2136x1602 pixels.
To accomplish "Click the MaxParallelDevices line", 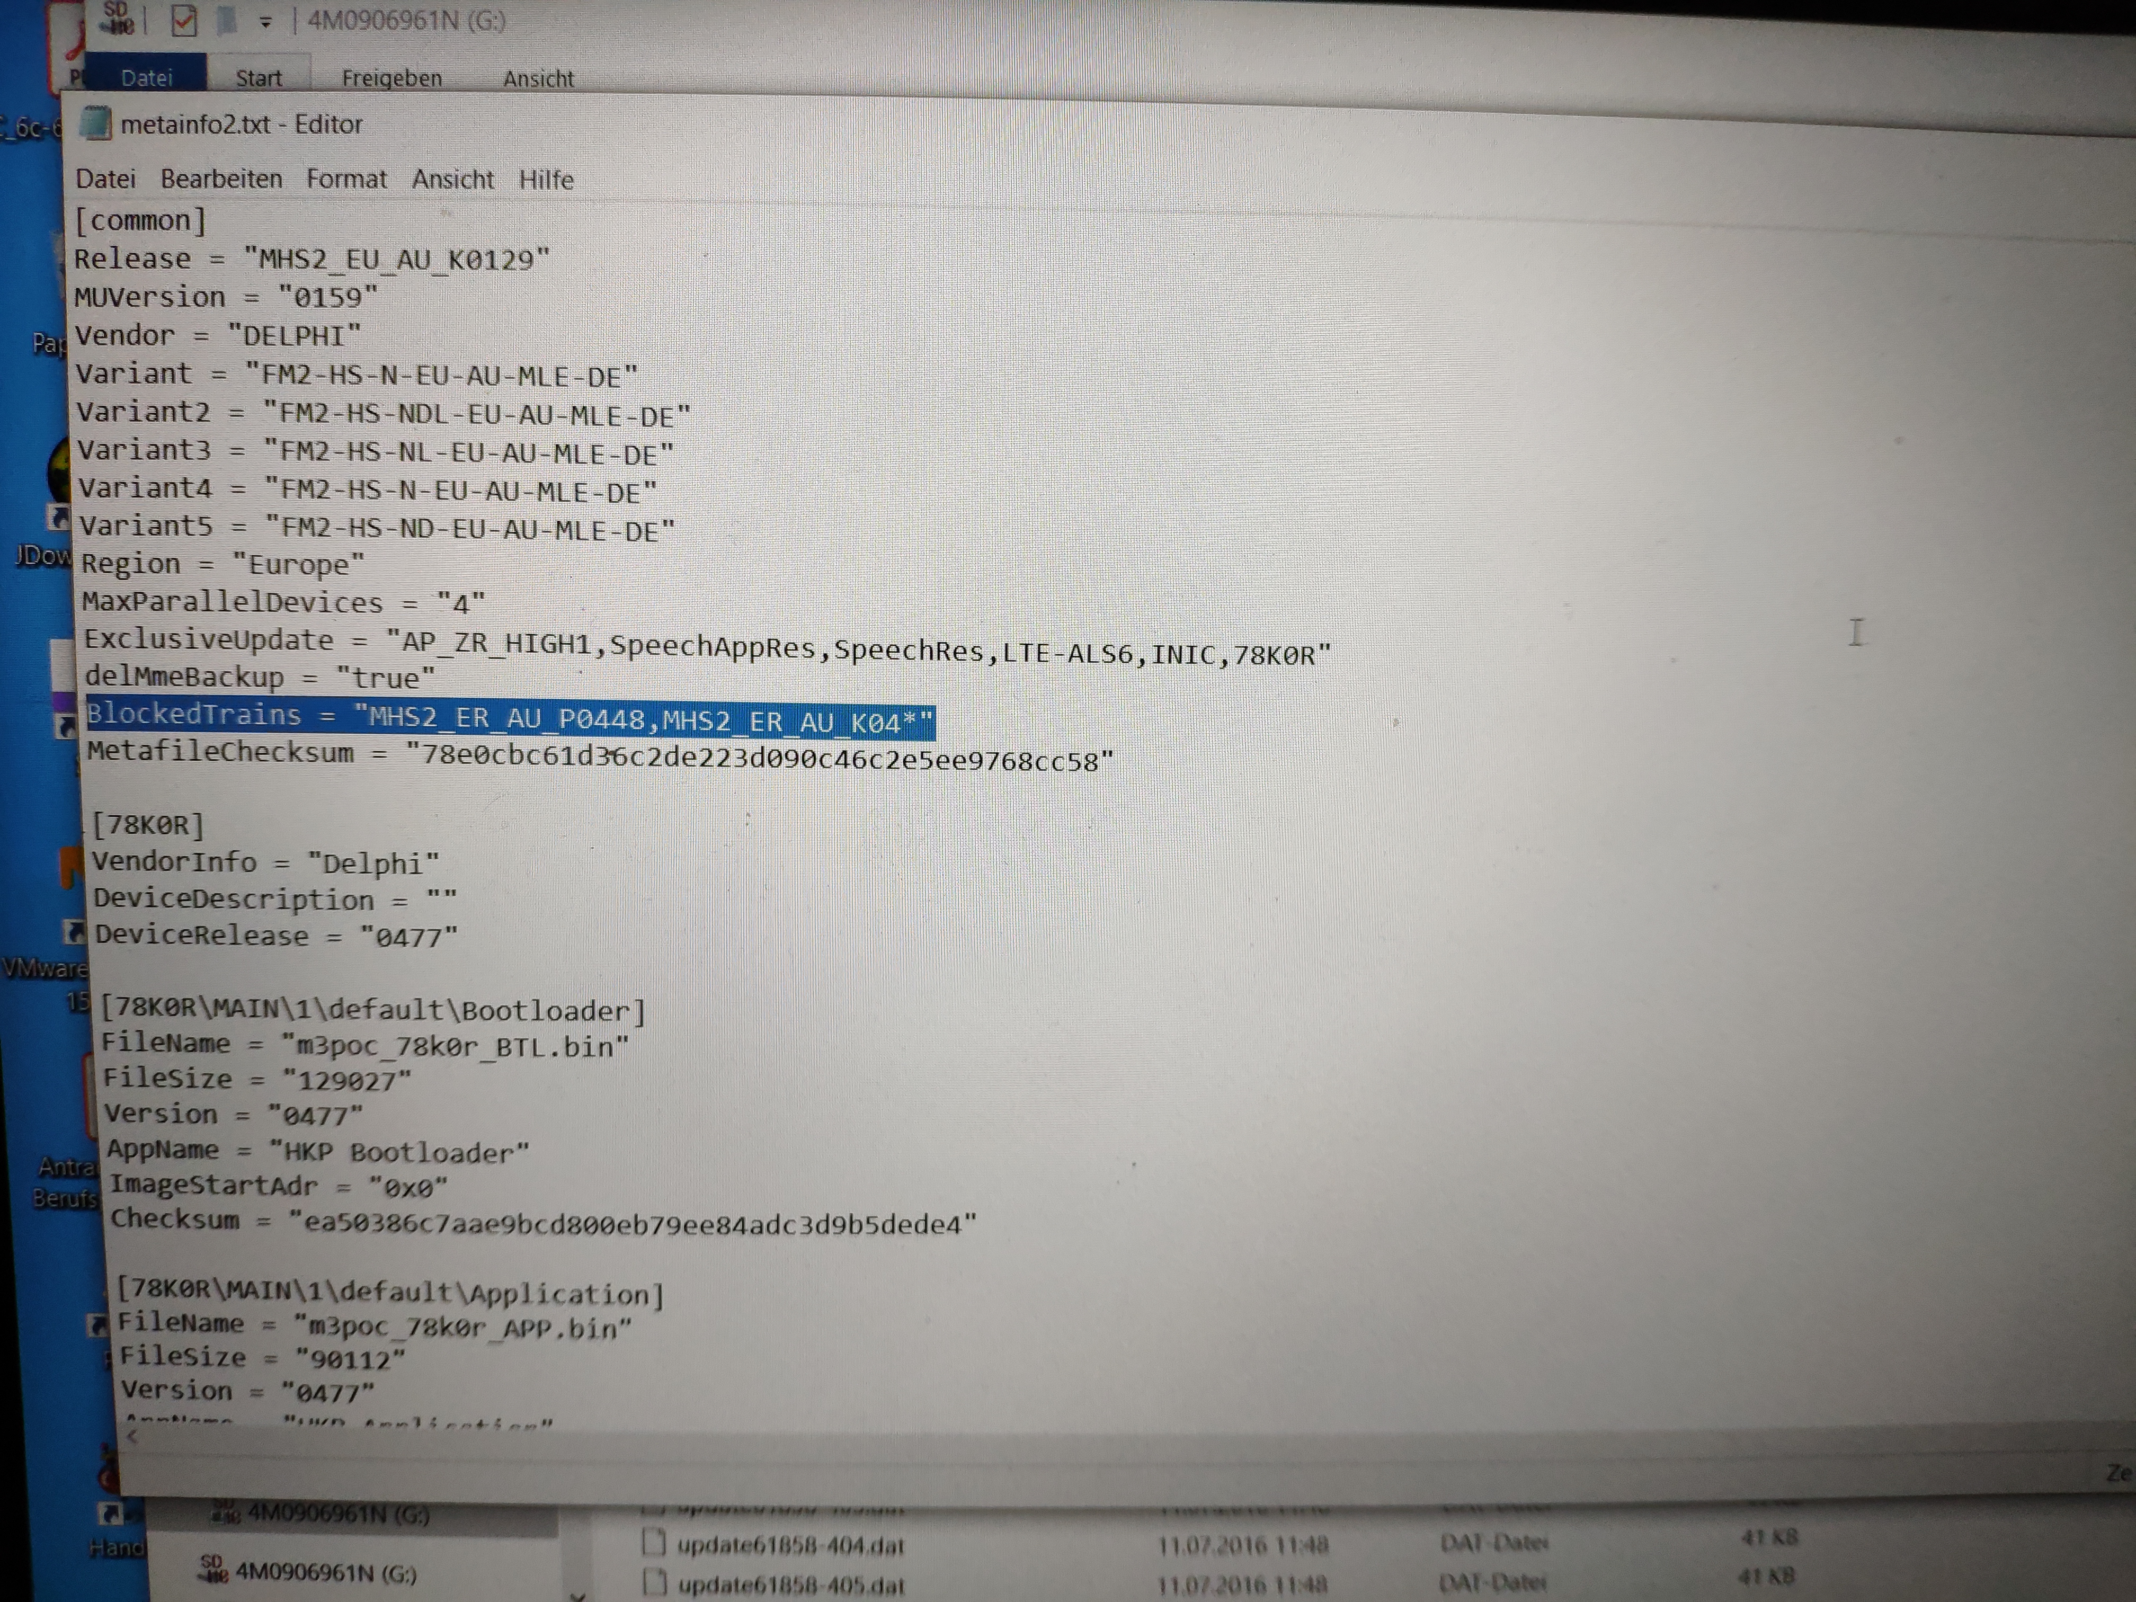I will [x=283, y=602].
